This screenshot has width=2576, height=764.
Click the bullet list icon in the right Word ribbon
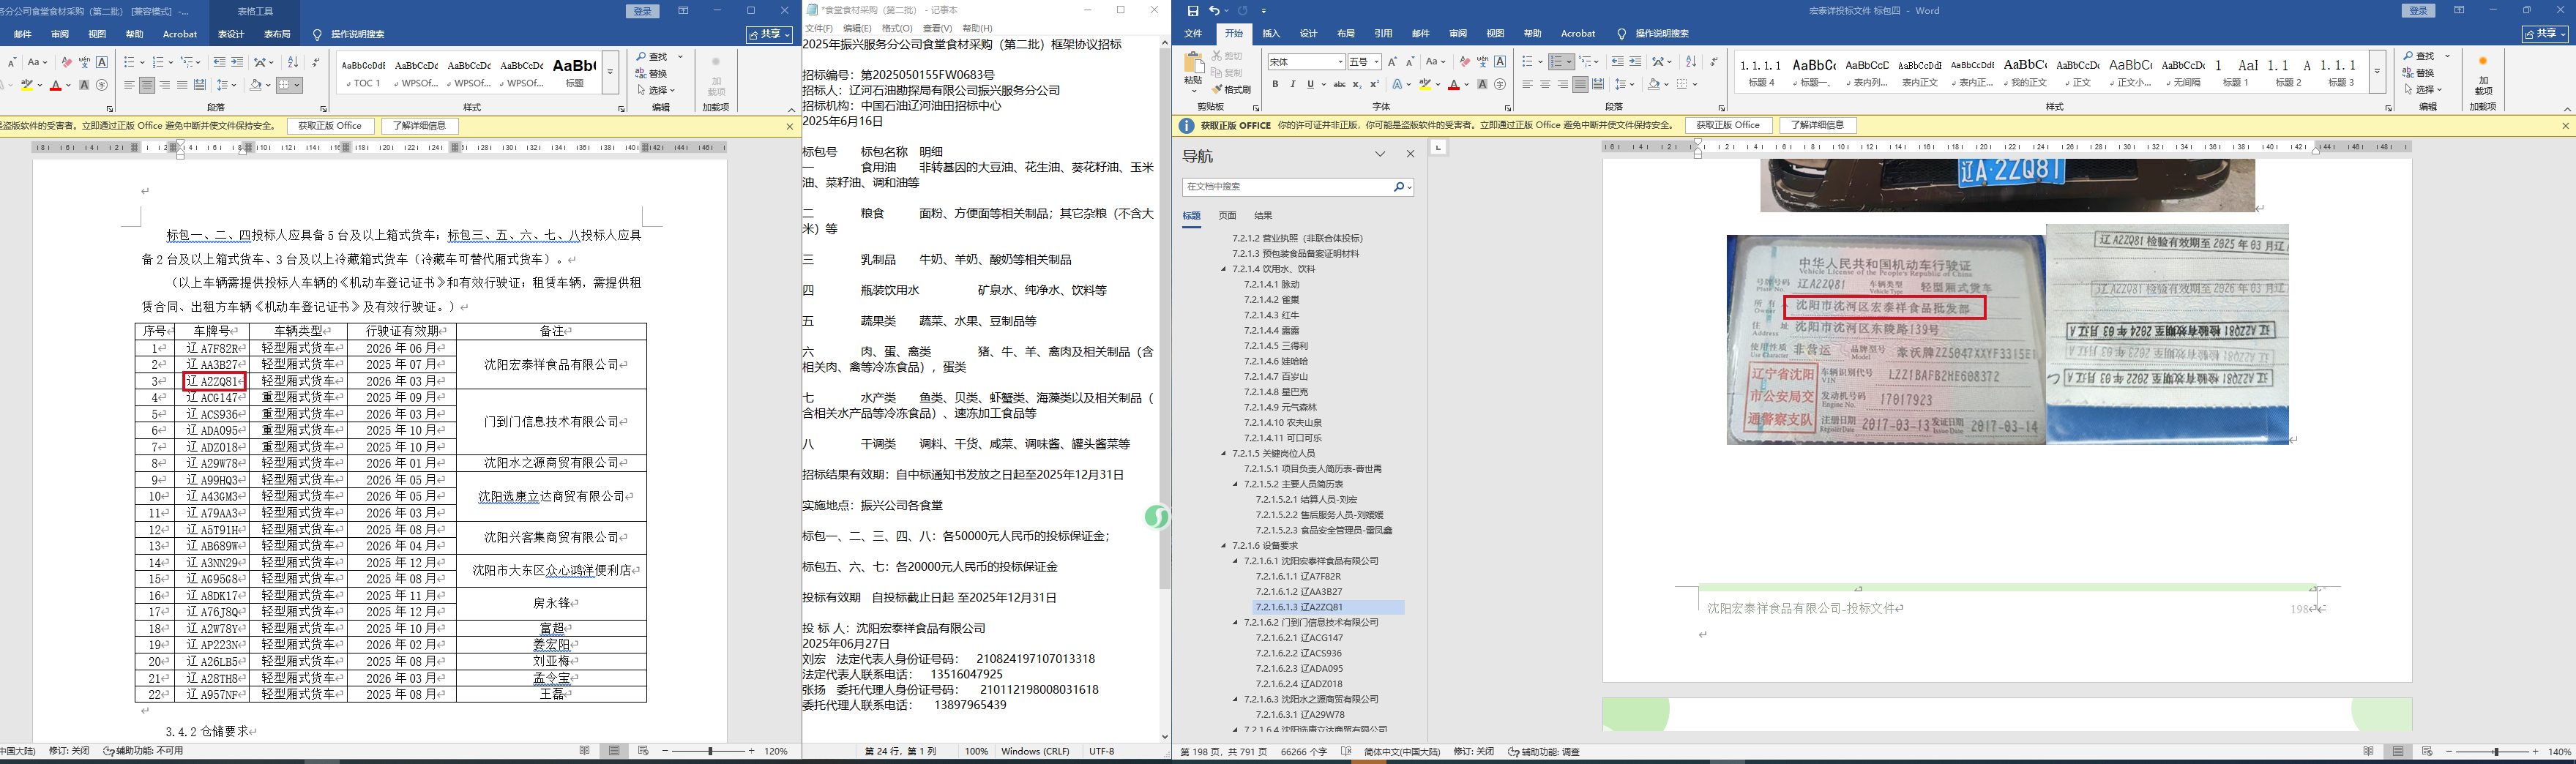click(1527, 62)
